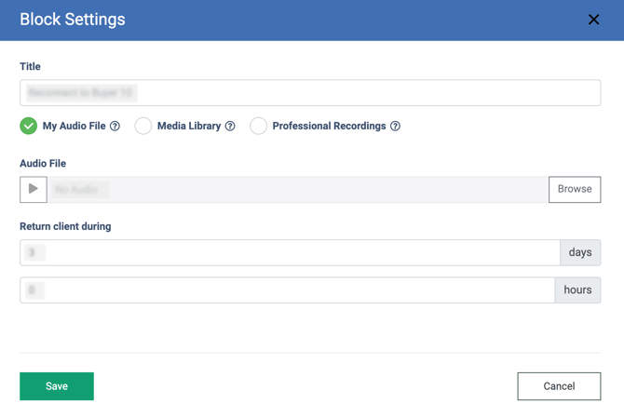Viewport: 624px width, 417px height.
Task: Close the Block Settings dialog
Action: click(593, 20)
